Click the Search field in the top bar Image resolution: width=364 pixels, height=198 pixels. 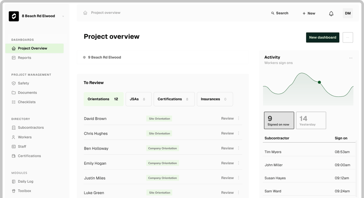point(280,13)
